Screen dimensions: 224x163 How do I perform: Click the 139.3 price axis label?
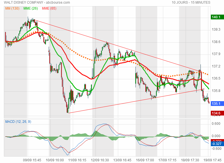click(x=216, y=30)
